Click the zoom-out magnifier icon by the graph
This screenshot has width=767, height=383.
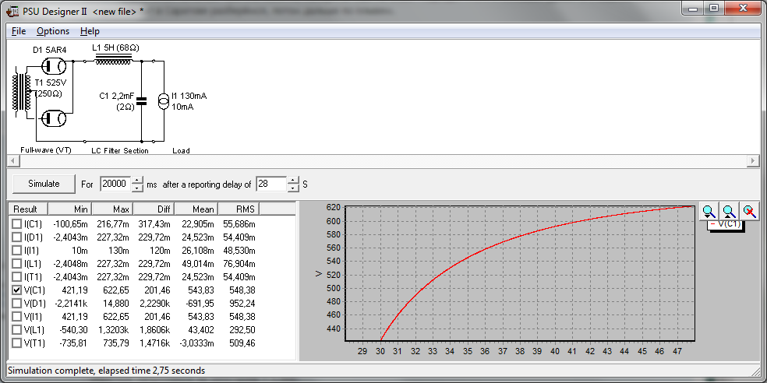pos(729,211)
